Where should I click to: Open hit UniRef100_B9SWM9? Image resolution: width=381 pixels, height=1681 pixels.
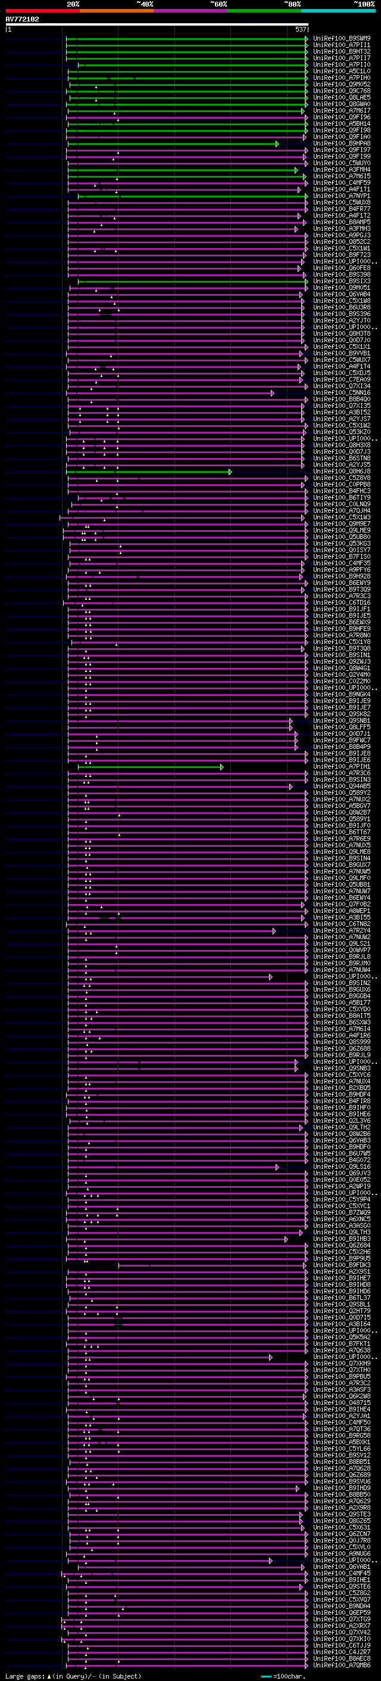pyautogui.click(x=342, y=39)
